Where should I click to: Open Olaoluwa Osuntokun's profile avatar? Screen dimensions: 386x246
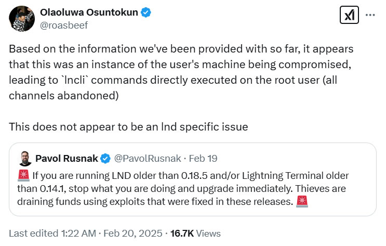[x=22, y=18]
